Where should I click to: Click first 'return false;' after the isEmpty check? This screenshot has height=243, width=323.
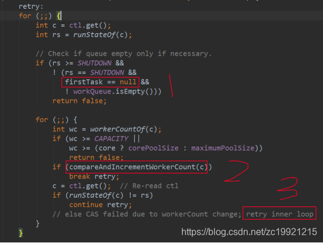coord(79,101)
